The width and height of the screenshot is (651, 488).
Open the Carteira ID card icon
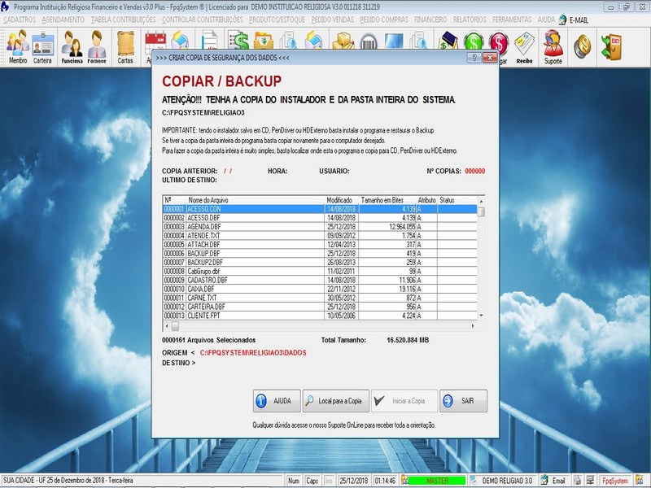point(43,47)
